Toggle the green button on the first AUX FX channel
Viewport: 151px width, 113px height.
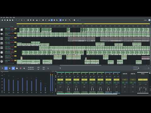pyautogui.click(x=123, y=83)
